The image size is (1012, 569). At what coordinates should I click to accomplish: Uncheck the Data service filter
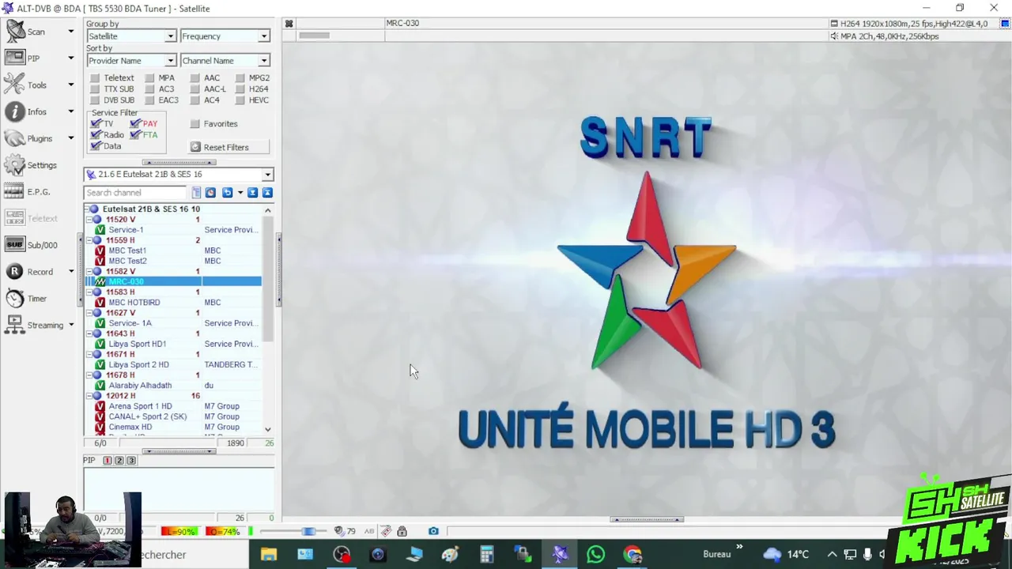[96, 146]
